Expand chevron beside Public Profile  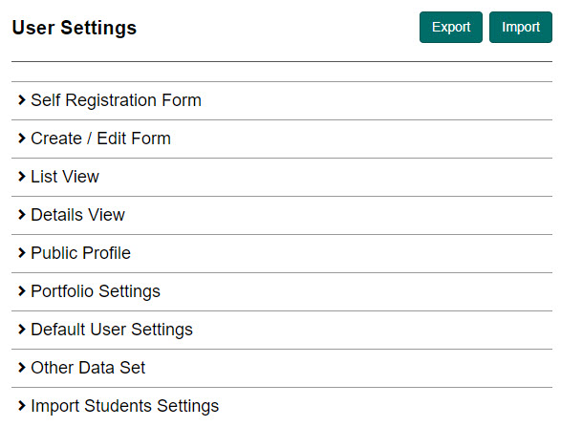(x=22, y=253)
